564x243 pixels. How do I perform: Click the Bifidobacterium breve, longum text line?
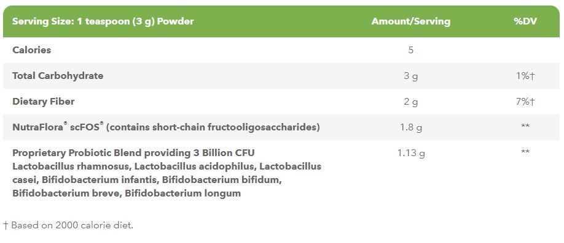coord(127,193)
